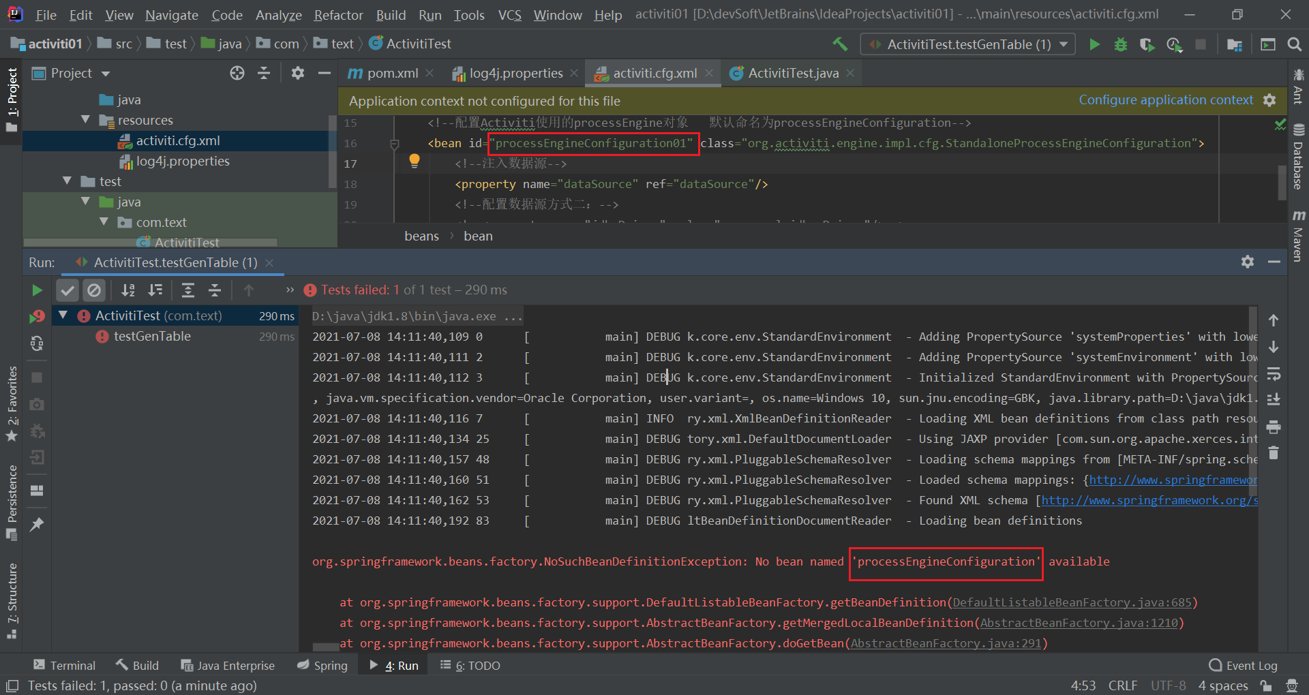Screen dimensions: 1309x695
Task: Collapse the com.text package
Action: coord(104,222)
